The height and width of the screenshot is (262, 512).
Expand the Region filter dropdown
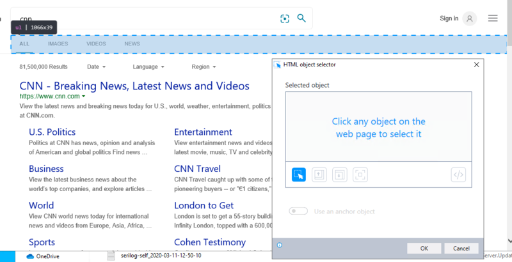(204, 66)
